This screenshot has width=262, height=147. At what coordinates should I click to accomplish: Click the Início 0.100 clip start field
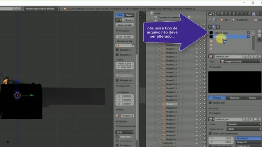click(124, 64)
